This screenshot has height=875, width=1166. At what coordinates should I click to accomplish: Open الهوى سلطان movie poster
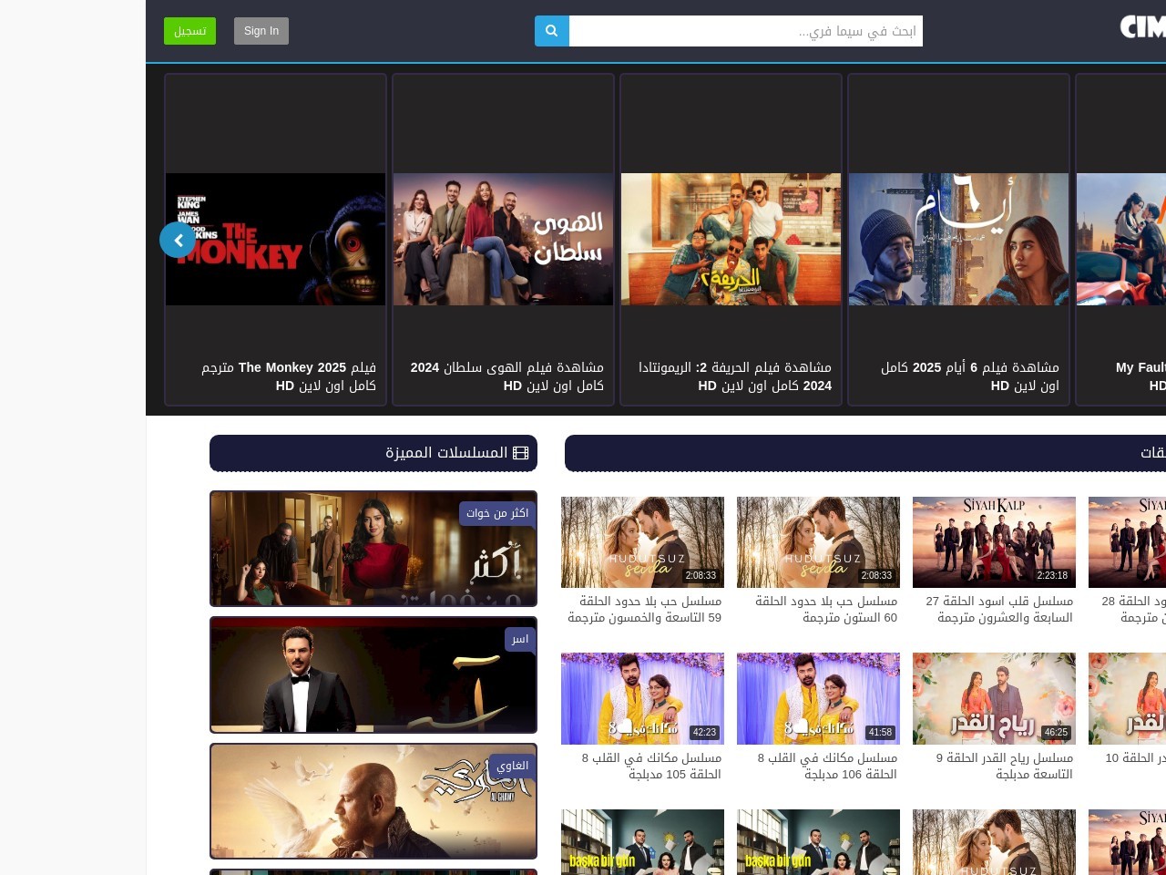click(x=504, y=240)
